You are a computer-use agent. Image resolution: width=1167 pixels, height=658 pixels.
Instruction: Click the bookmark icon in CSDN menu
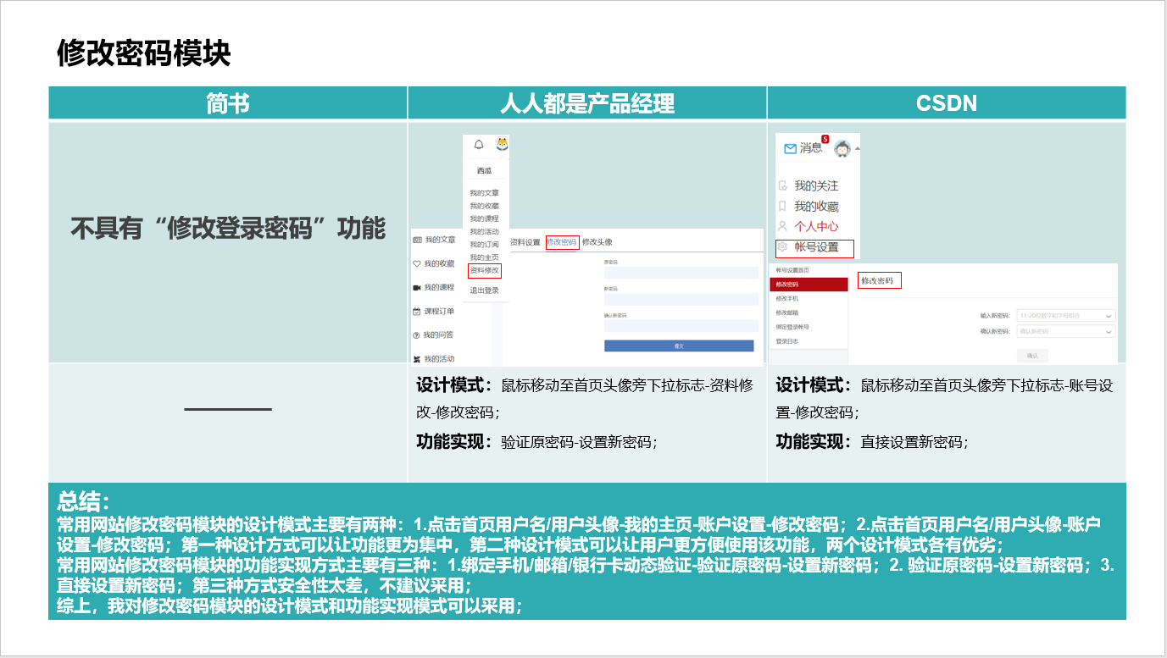click(x=783, y=206)
